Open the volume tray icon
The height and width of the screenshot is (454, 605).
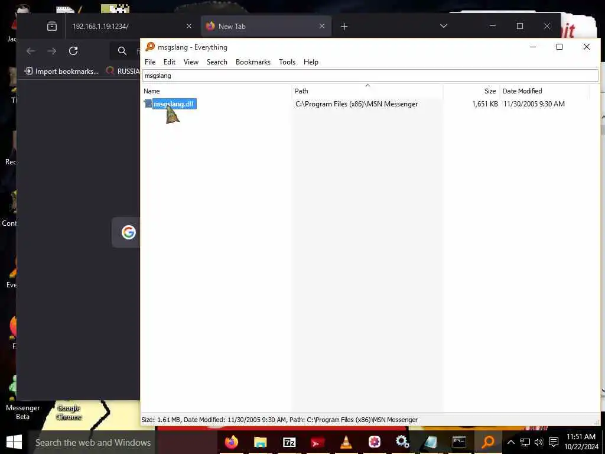point(539,442)
